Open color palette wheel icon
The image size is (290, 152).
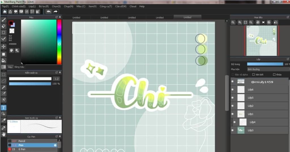tap(11, 50)
